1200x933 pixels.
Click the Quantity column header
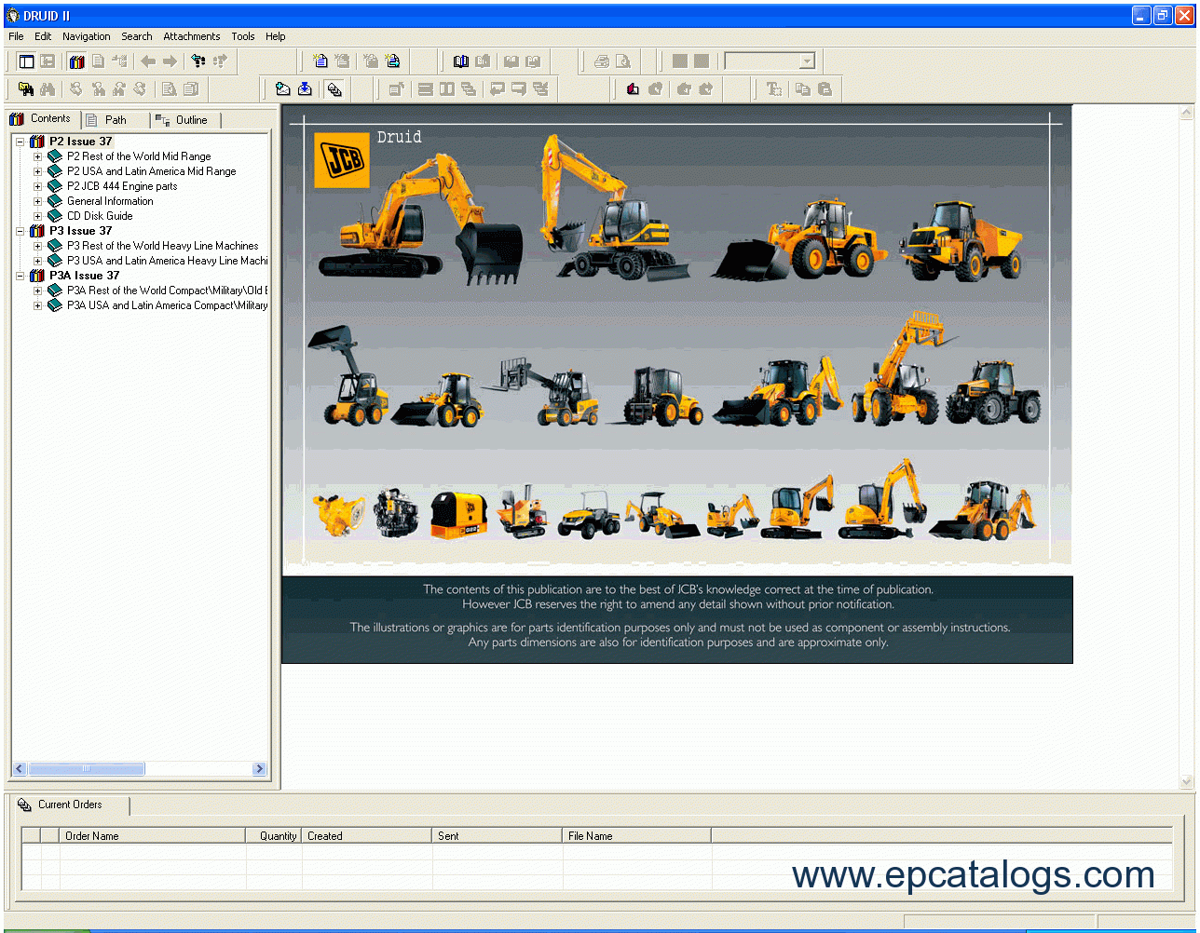[274, 836]
